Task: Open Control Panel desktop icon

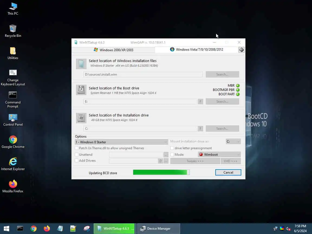Action: tap(13, 120)
